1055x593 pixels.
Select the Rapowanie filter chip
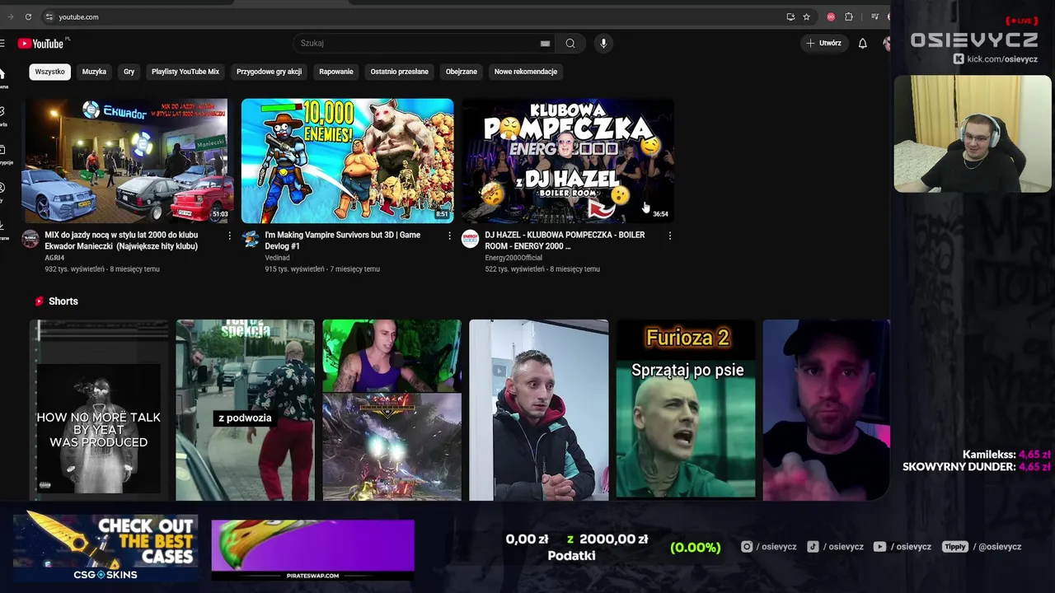coord(336,72)
